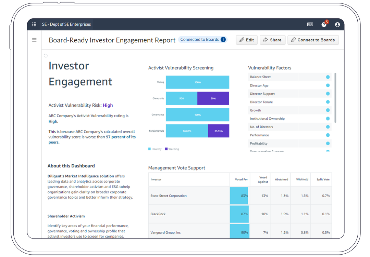Image resolution: width=370 pixels, height=257 pixels.
Task: Click the Connected to Boards status pill
Action: (x=200, y=39)
